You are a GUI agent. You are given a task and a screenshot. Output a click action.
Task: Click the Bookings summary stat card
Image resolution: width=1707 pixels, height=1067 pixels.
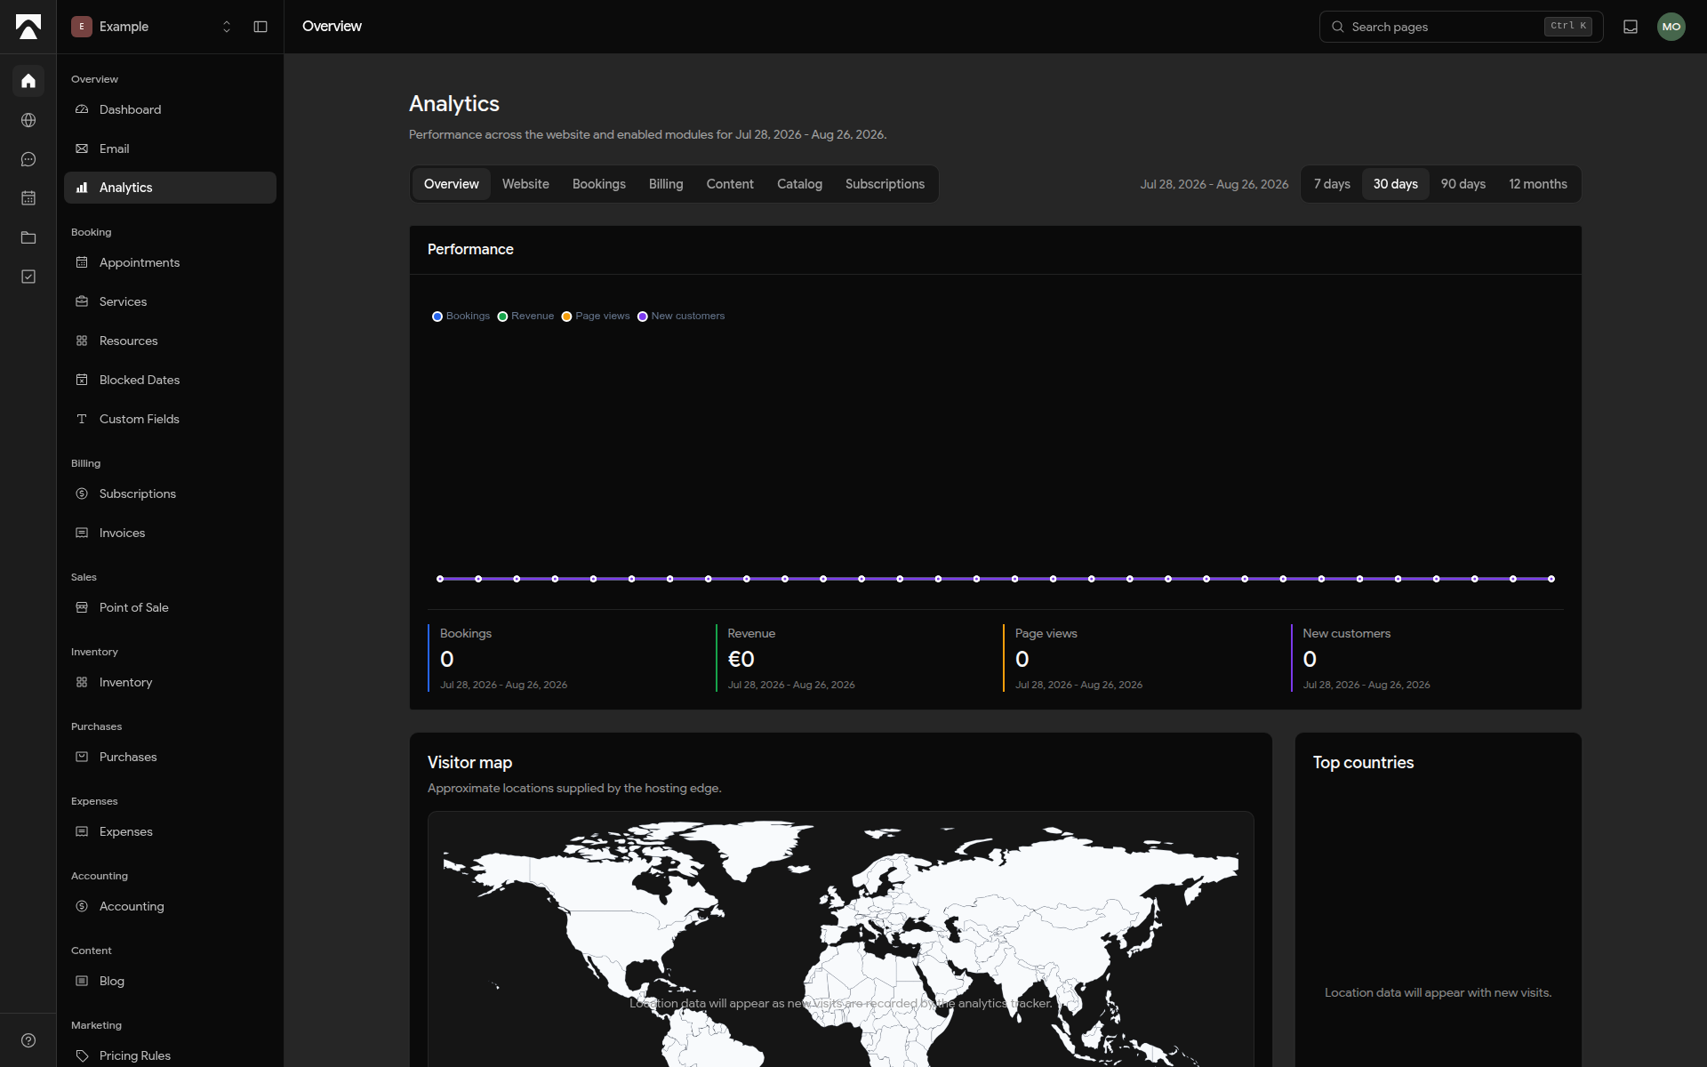(564, 658)
